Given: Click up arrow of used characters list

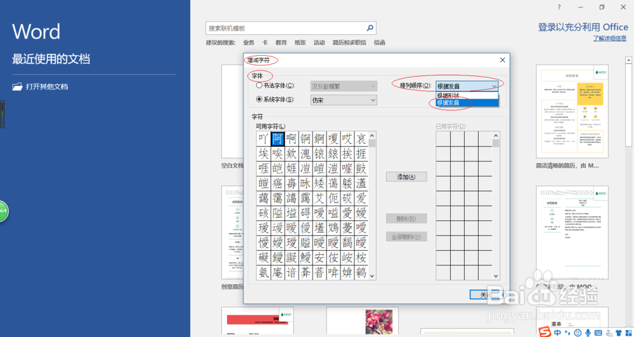Looking at the screenshot, I should point(496,136).
